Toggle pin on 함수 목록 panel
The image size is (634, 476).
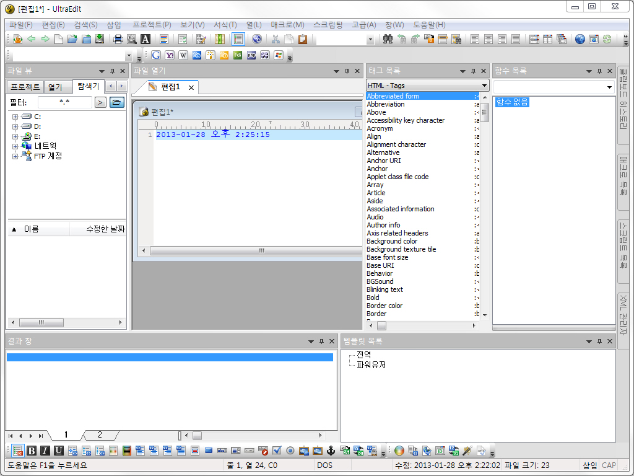pyautogui.click(x=599, y=71)
